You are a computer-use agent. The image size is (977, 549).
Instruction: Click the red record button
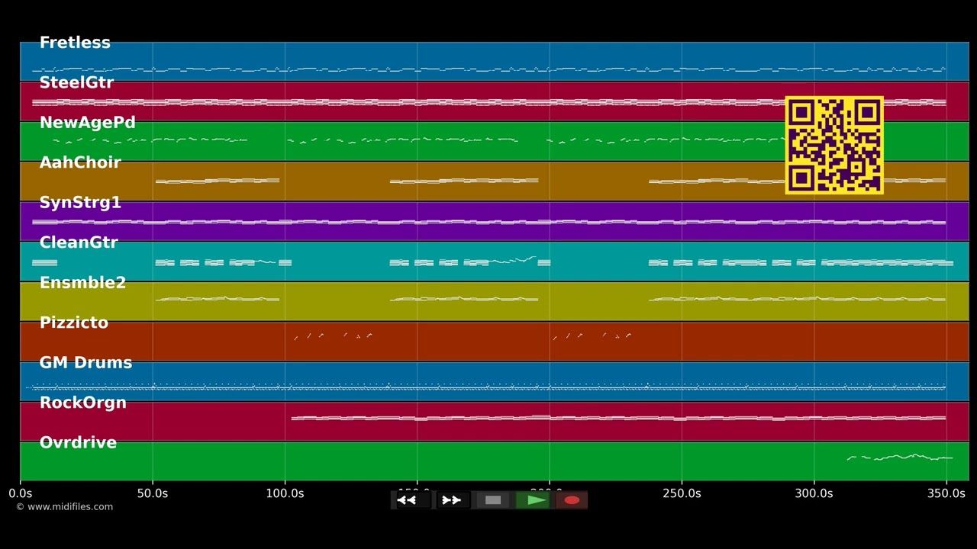(572, 500)
